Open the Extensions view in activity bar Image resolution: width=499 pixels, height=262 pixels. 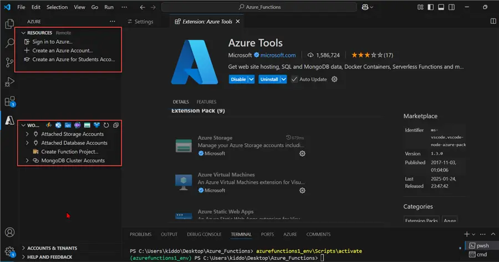click(10, 102)
